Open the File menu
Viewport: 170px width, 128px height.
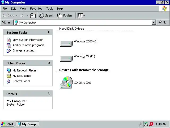(5, 9)
